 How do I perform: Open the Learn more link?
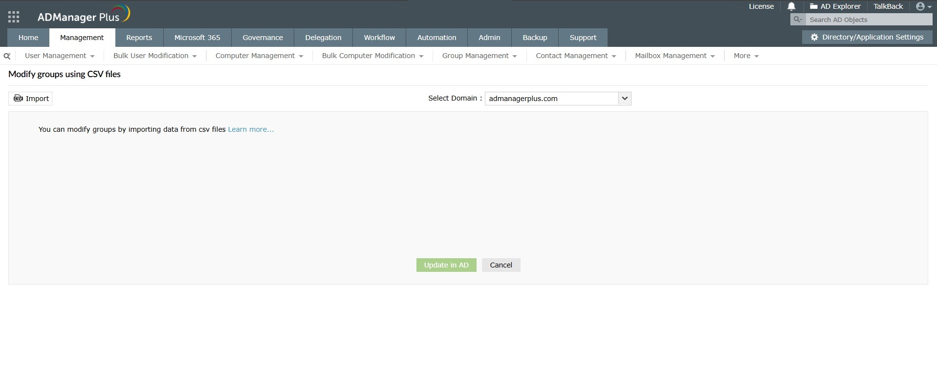click(251, 129)
